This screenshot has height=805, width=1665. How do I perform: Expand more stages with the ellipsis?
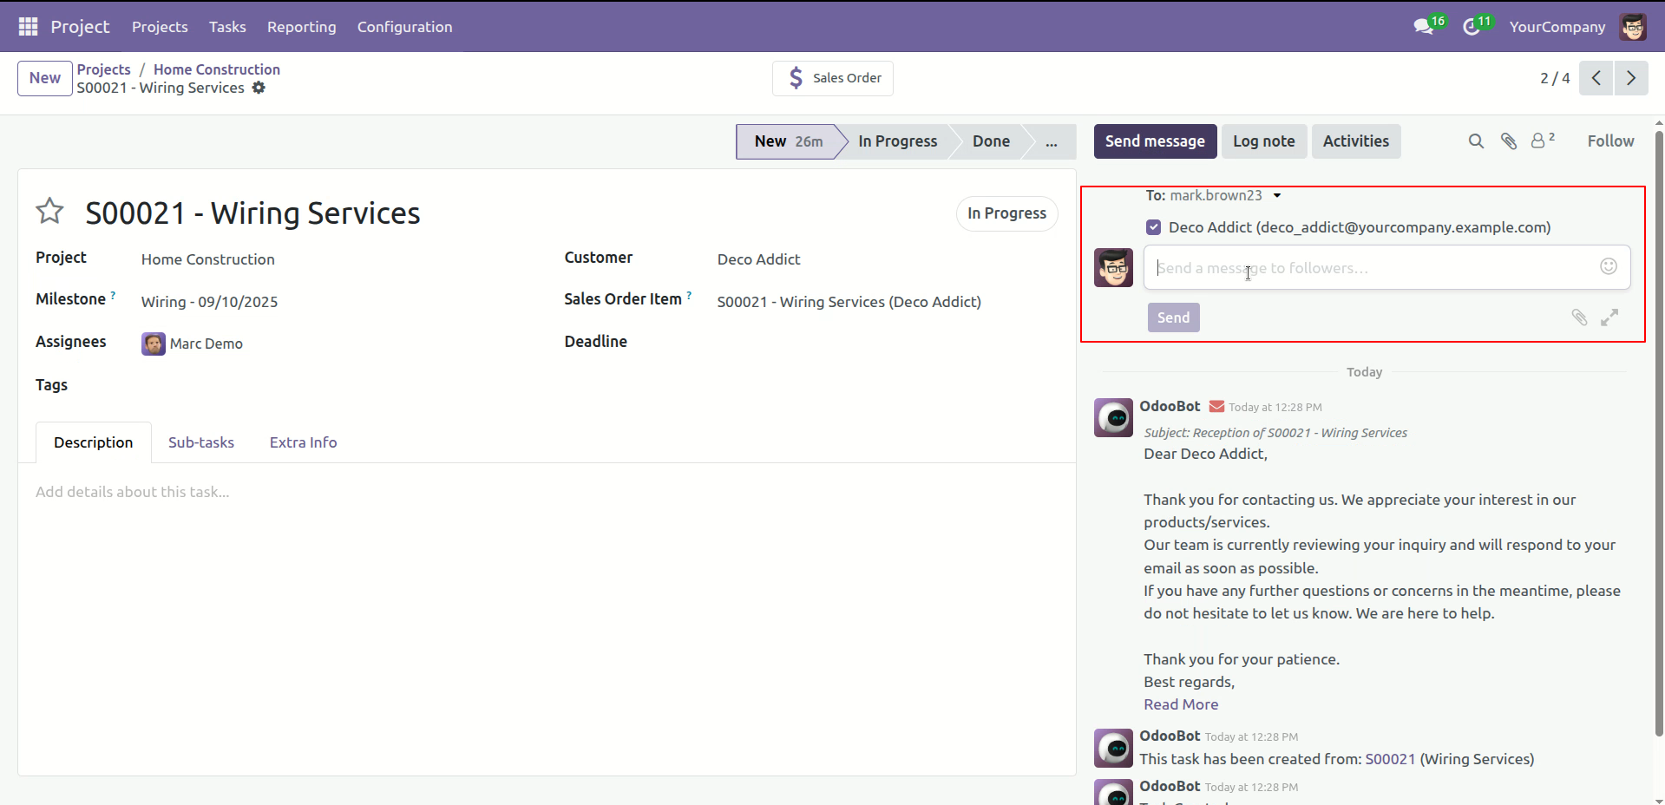point(1051,141)
